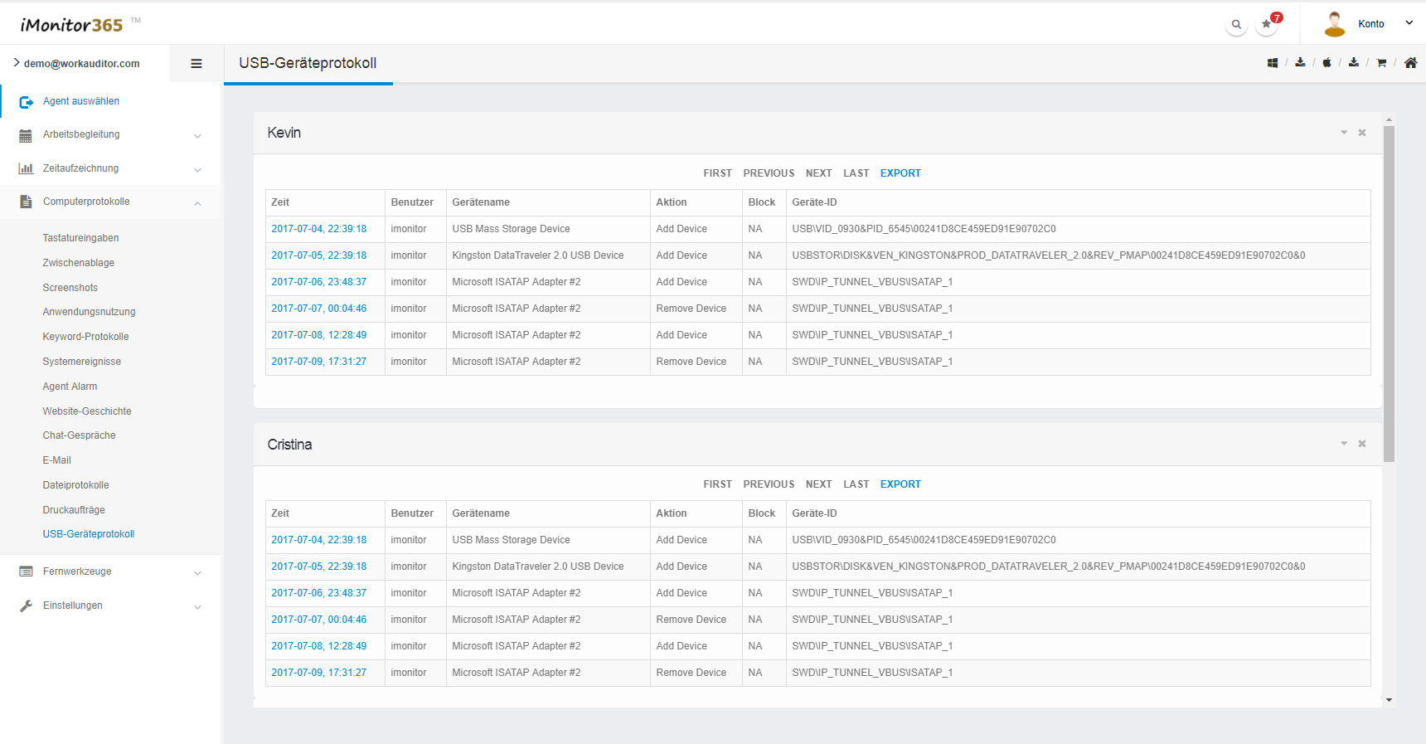Click the Windows logo icon
The image size is (1426, 744).
click(x=1273, y=63)
